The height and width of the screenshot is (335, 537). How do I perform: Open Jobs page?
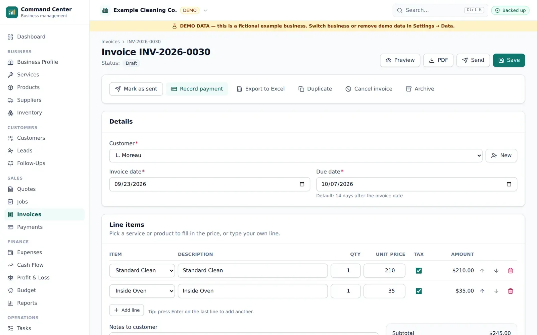pos(44,202)
